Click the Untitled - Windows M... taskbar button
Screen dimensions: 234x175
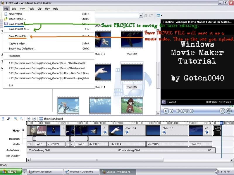tap(118, 171)
